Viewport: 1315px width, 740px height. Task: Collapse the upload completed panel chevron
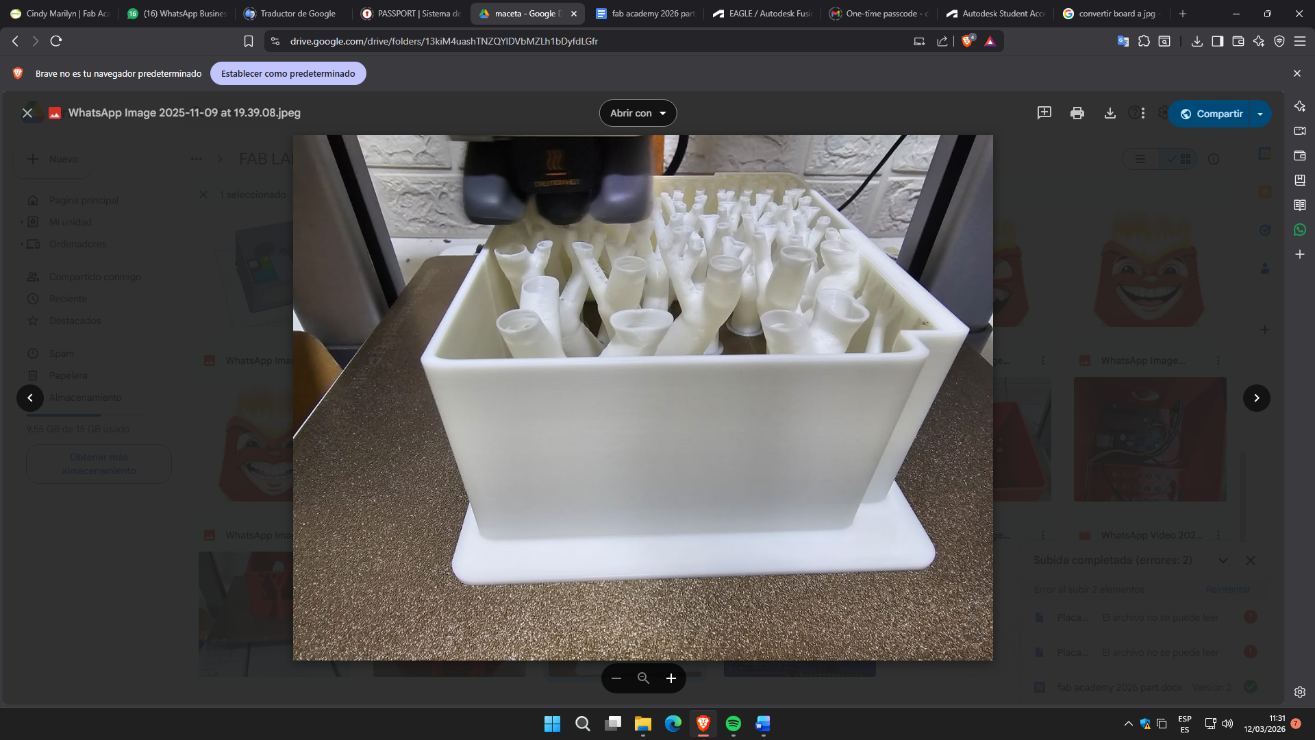[1223, 560]
